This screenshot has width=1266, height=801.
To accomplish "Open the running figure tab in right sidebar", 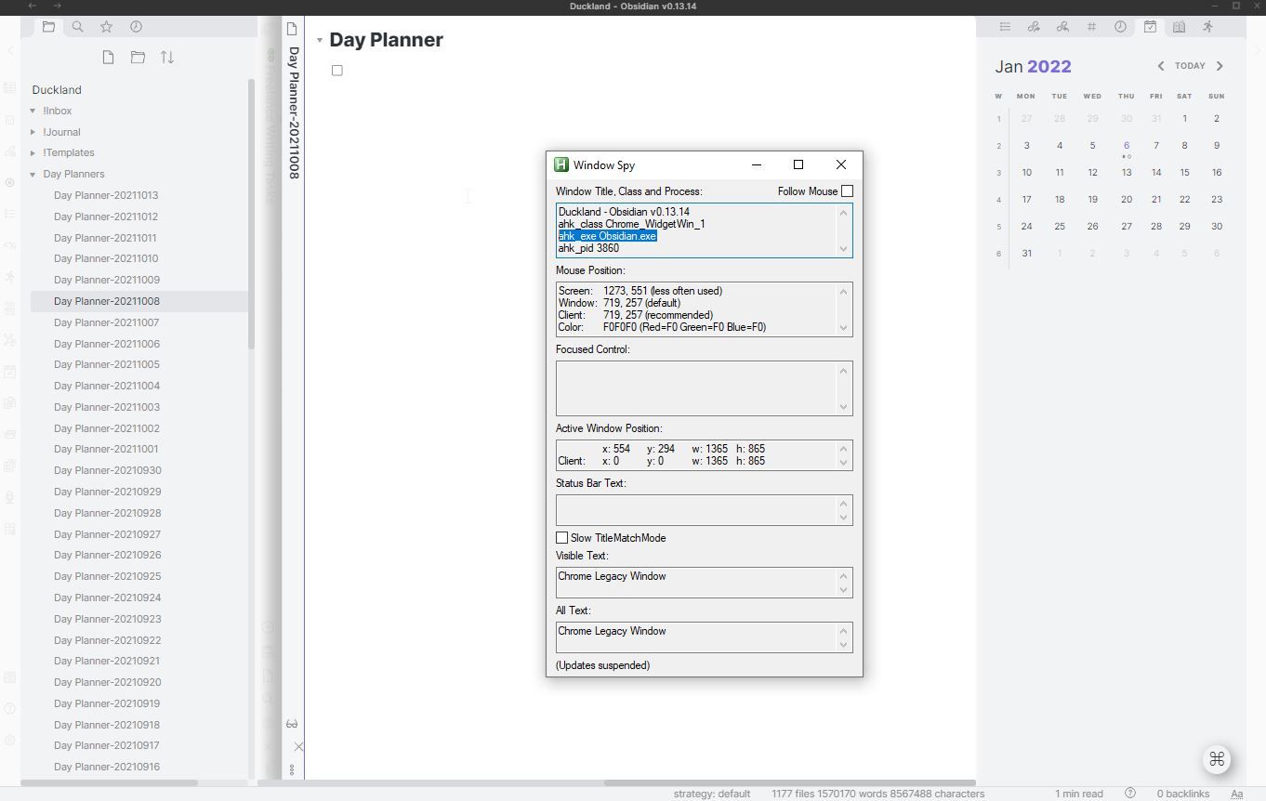I will [1207, 27].
